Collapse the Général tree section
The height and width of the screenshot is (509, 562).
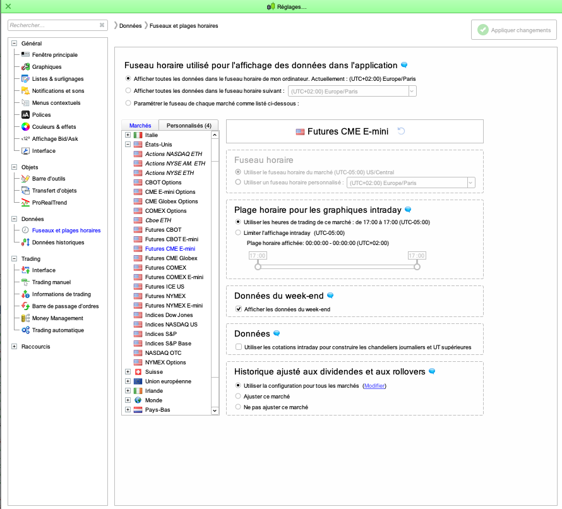coord(15,43)
